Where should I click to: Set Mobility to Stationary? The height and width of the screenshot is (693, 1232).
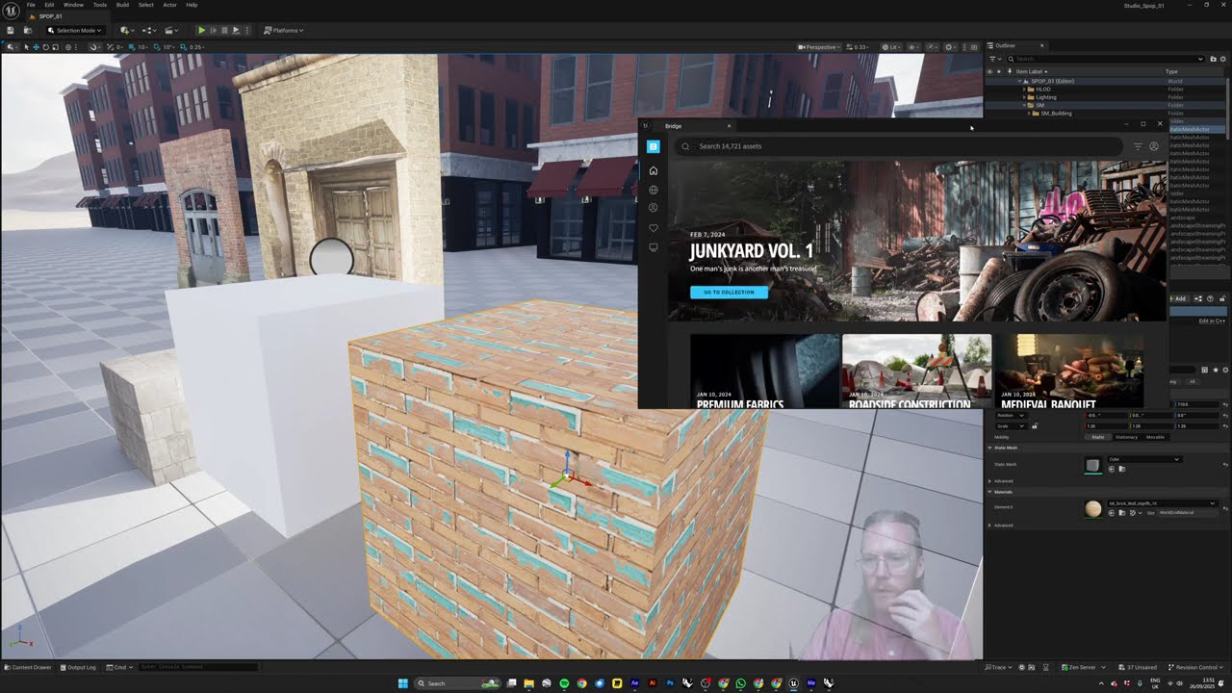(x=1126, y=437)
